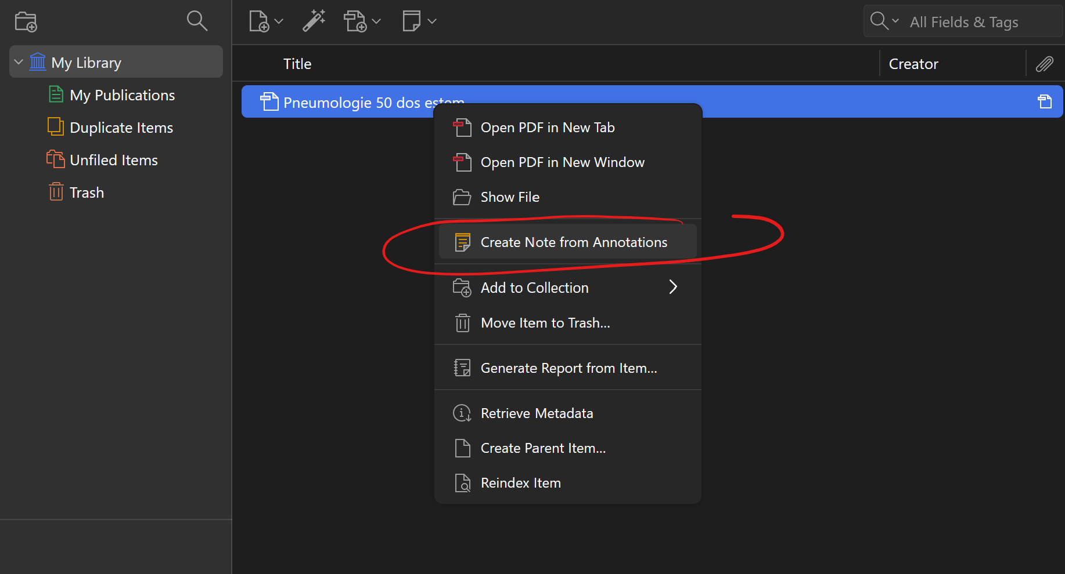Click the Reindex Item magnifier-page icon

[x=462, y=483]
